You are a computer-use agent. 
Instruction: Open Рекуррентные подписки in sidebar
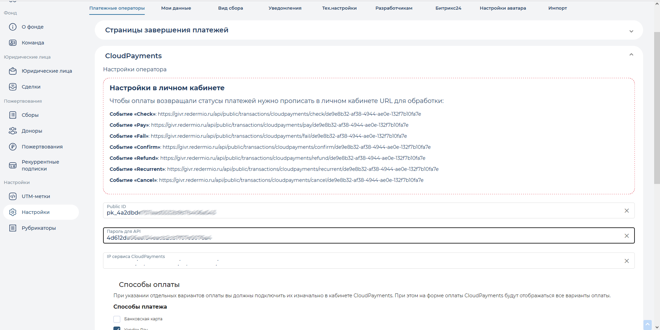pyautogui.click(x=40, y=165)
